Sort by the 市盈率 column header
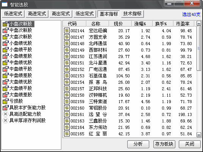Image resolution: width=203 pixels, height=152 pixels. click(184, 24)
